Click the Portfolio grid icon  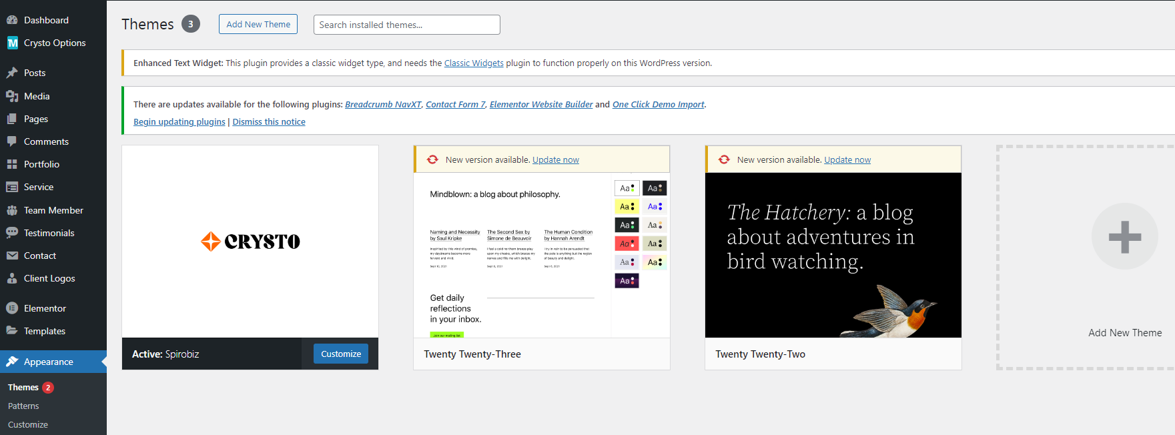pyautogui.click(x=12, y=164)
